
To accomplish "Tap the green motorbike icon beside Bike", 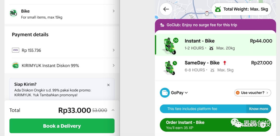I will [x=13, y=13].
